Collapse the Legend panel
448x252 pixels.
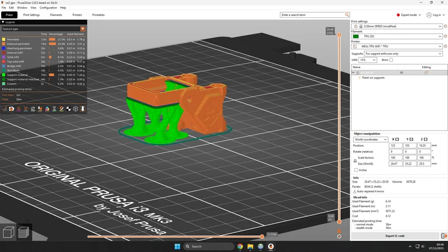click(3, 22)
